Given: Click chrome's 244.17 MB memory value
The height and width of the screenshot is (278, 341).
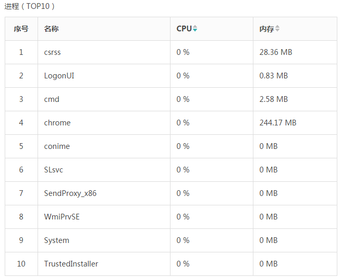Looking at the screenshot, I should click(x=278, y=123).
